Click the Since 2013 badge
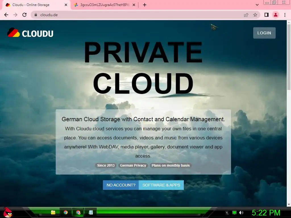291x218 pixels. tap(106, 165)
